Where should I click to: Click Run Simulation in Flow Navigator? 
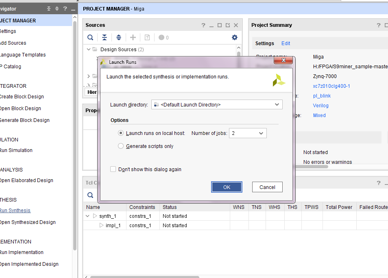coord(16,150)
